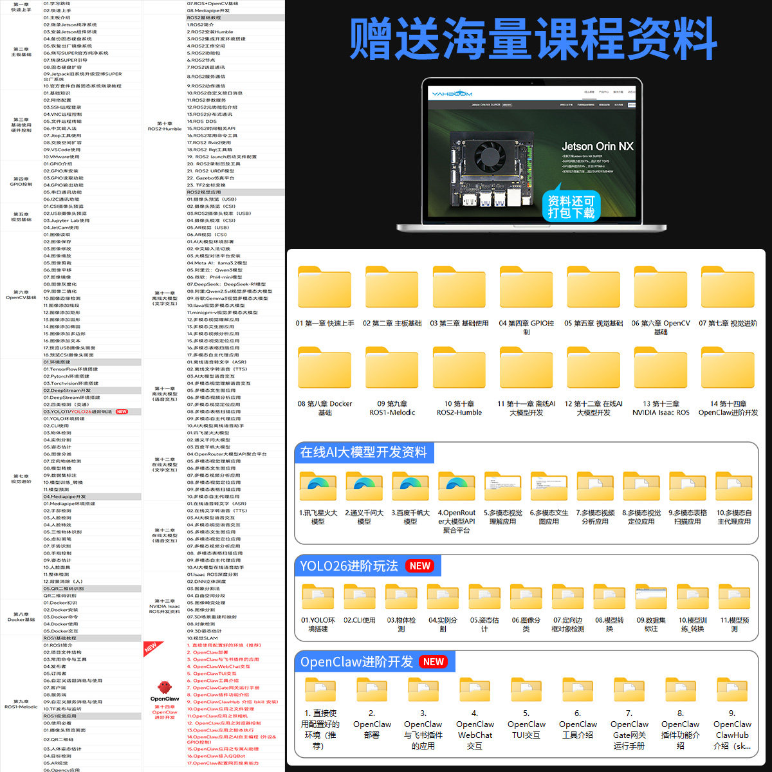Open the 2. OpenClaw部署 folder icon
The image size is (772, 772).
(x=372, y=691)
